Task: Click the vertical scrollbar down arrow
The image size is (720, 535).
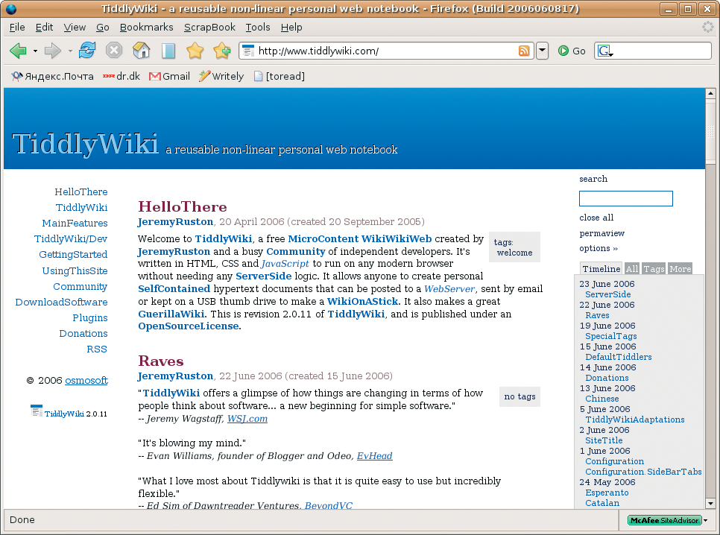Action: point(710,504)
